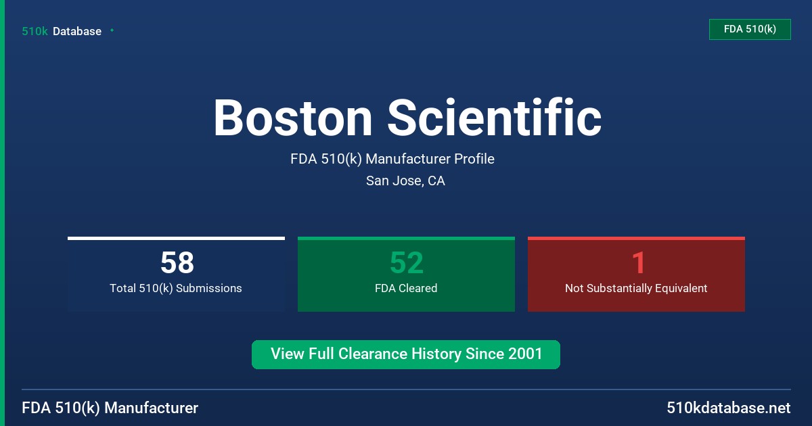Open the 58 Total 510(k) Submissions card

[176, 274]
